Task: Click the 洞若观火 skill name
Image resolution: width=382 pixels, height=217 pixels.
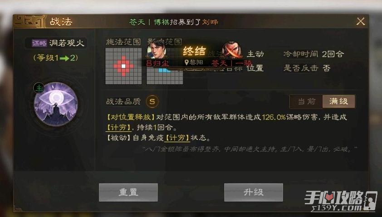Action: 67,43
